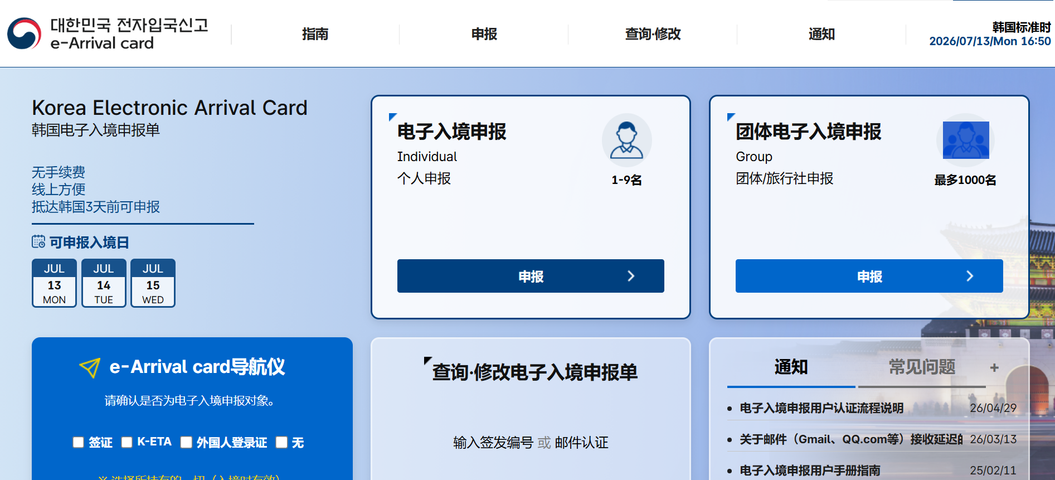
Task: Open the 申报 top menu
Action: pyautogui.click(x=484, y=34)
